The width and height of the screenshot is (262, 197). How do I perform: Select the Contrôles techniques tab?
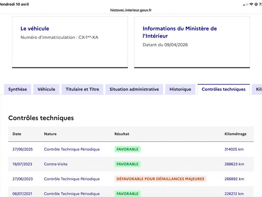pos(224,89)
